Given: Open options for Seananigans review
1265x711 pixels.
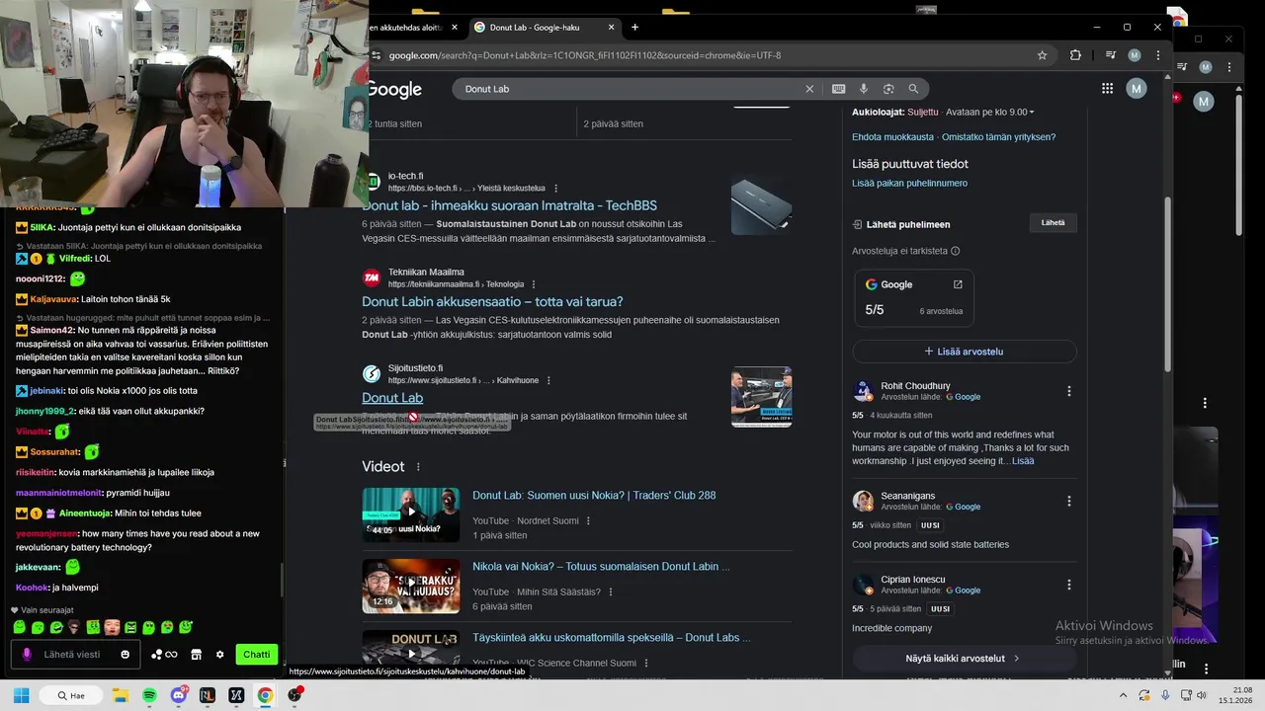Looking at the screenshot, I should click(x=1068, y=501).
